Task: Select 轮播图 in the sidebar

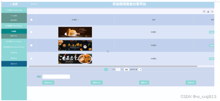Action: (14, 31)
